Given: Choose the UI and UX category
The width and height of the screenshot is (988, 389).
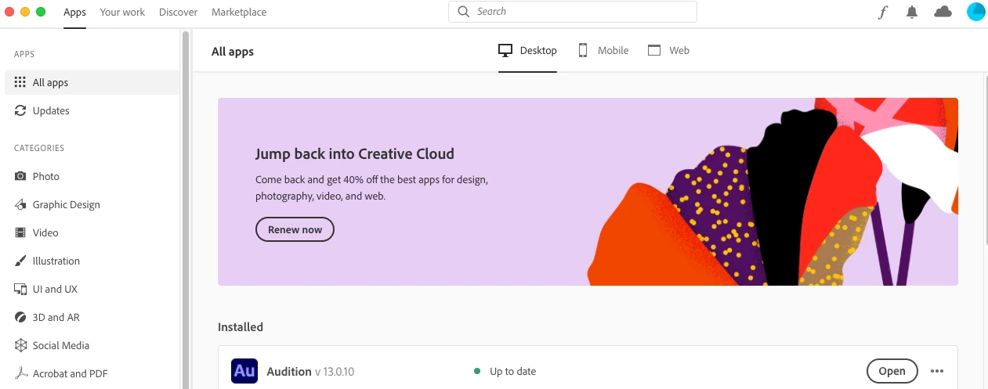Looking at the screenshot, I should click(x=92, y=289).
